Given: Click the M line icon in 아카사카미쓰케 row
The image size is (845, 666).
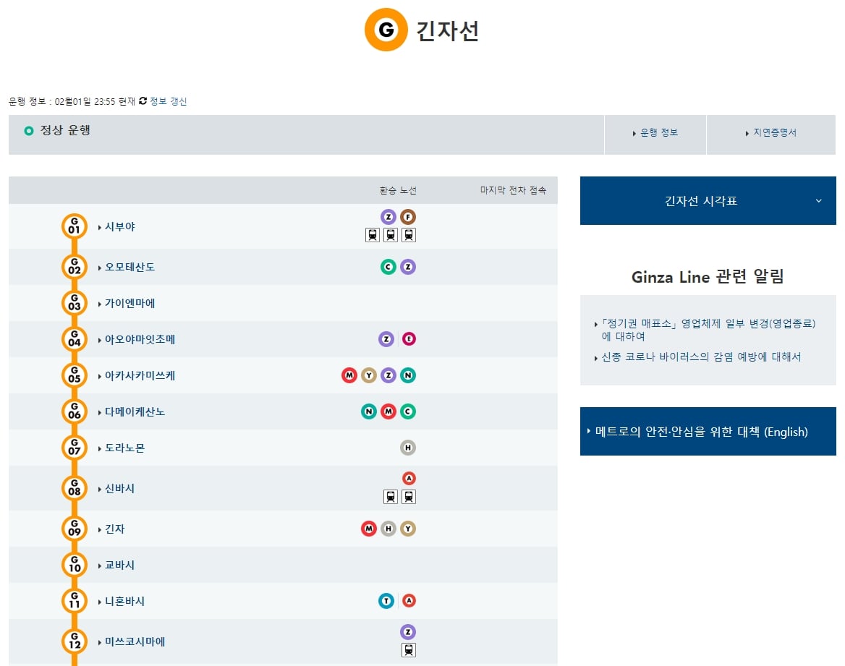Looking at the screenshot, I should coord(349,375).
